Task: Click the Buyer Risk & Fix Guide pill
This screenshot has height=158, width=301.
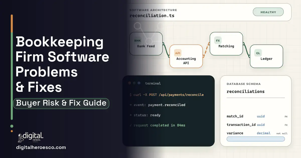Action: [61, 103]
